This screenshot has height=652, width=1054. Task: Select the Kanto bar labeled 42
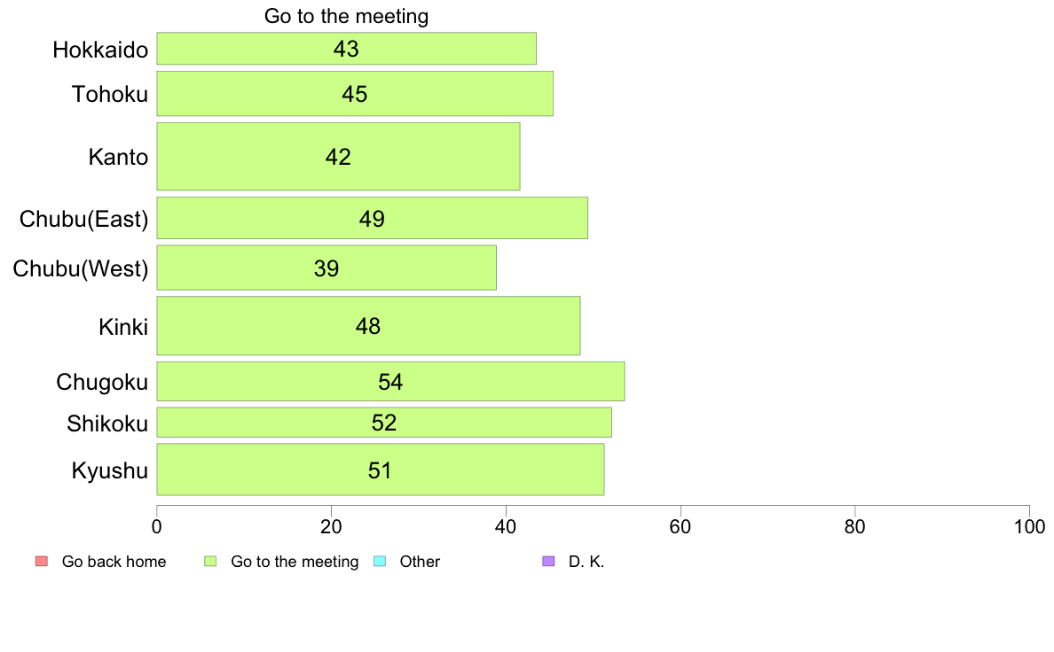(338, 157)
